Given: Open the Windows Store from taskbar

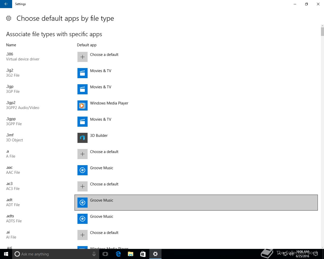Looking at the screenshot, I should point(143,254).
